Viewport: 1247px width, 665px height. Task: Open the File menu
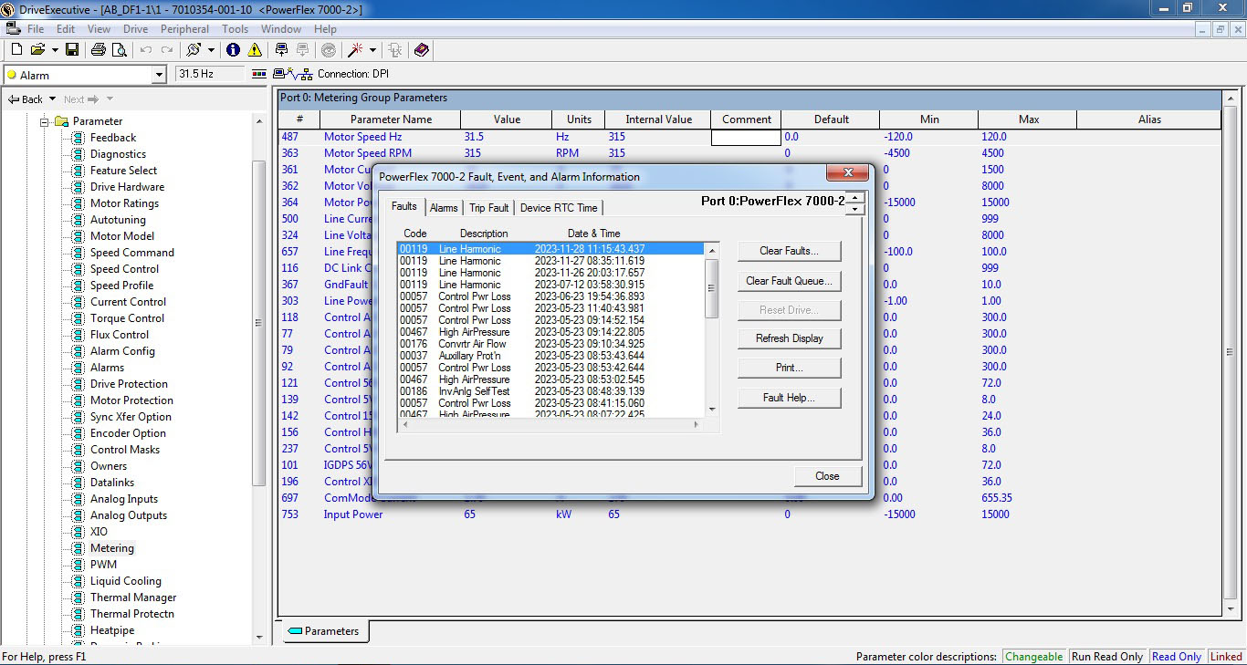click(36, 29)
